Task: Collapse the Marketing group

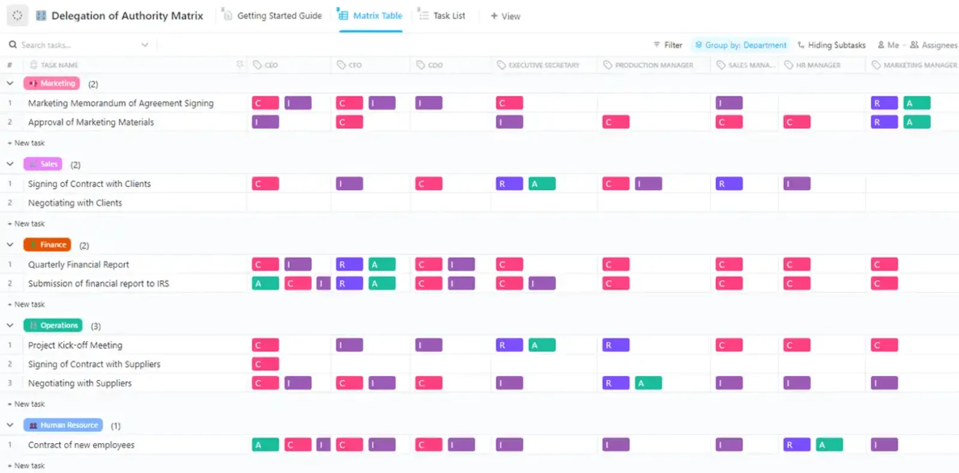Action: pyautogui.click(x=10, y=84)
